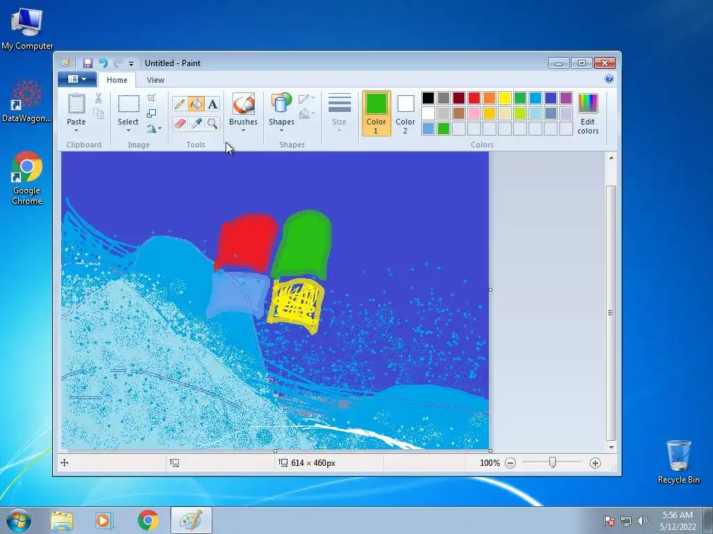
Task: Open Google Chrome from the taskbar
Action: 148,521
